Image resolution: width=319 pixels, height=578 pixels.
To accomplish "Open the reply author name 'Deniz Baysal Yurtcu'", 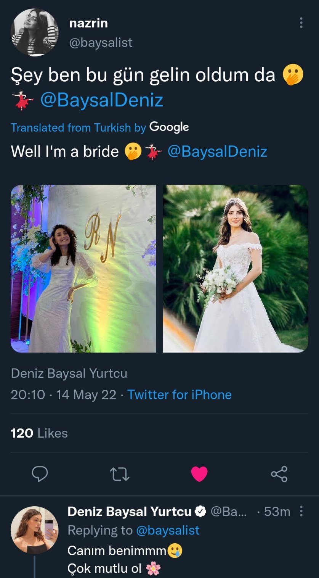I will [x=129, y=512].
